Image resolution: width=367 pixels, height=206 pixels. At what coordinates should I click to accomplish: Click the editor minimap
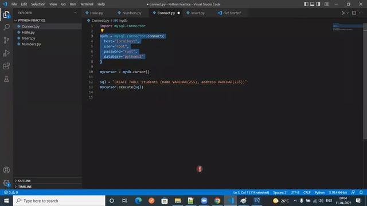click(348, 27)
